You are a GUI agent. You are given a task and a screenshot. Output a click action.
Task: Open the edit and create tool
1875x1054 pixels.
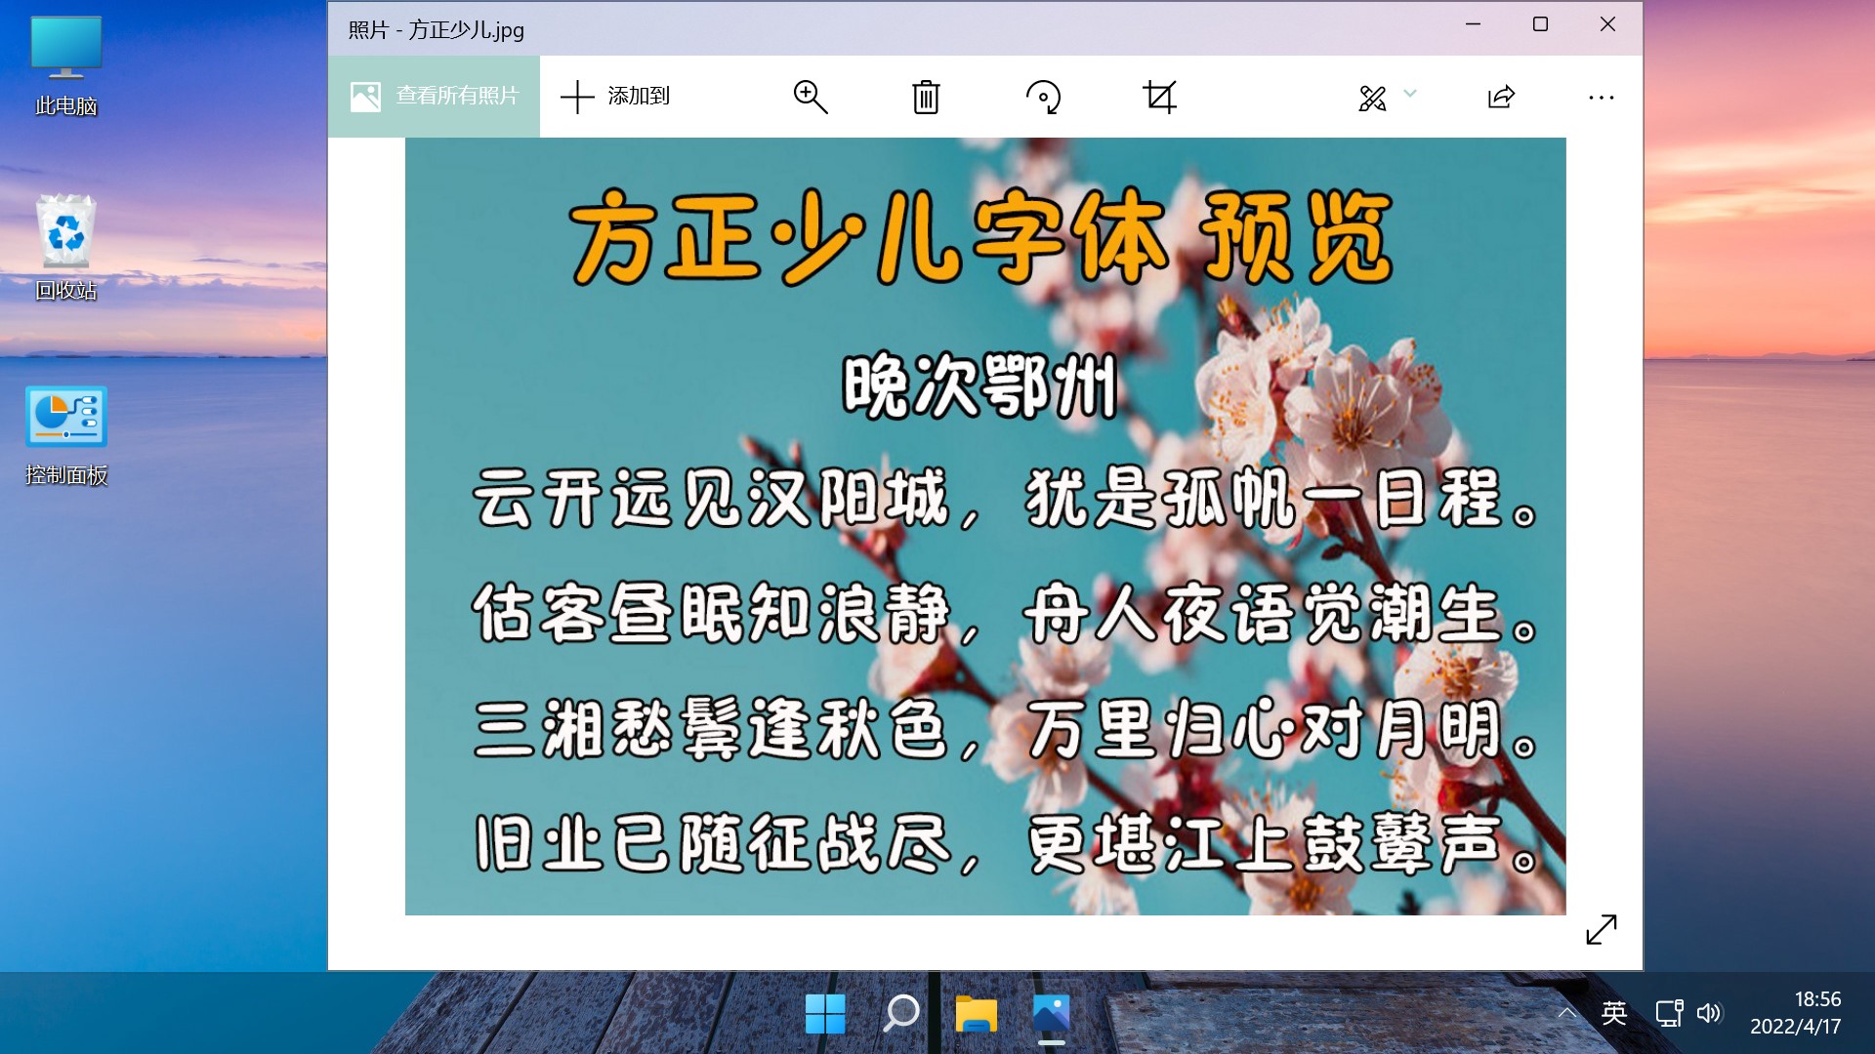point(1372,97)
